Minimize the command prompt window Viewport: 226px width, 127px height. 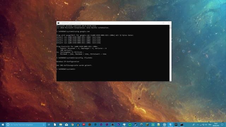click(158, 23)
